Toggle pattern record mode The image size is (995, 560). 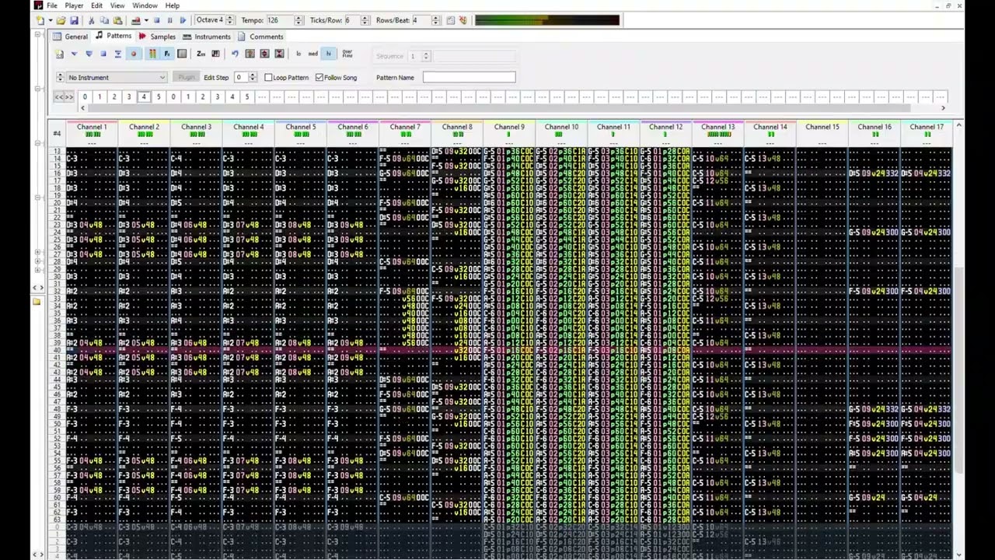pyautogui.click(x=134, y=54)
